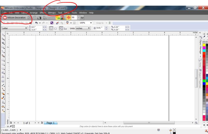Increase the nudge distance stepper

[x=106, y=27]
